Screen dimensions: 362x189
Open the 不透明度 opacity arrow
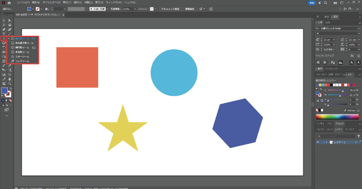[135, 9]
